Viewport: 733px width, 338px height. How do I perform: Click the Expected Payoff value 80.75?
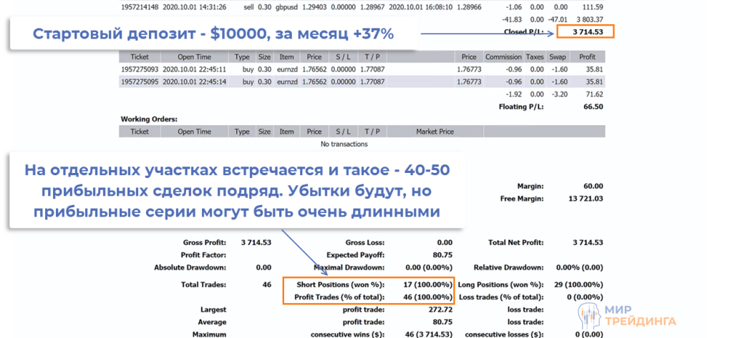[x=440, y=254]
